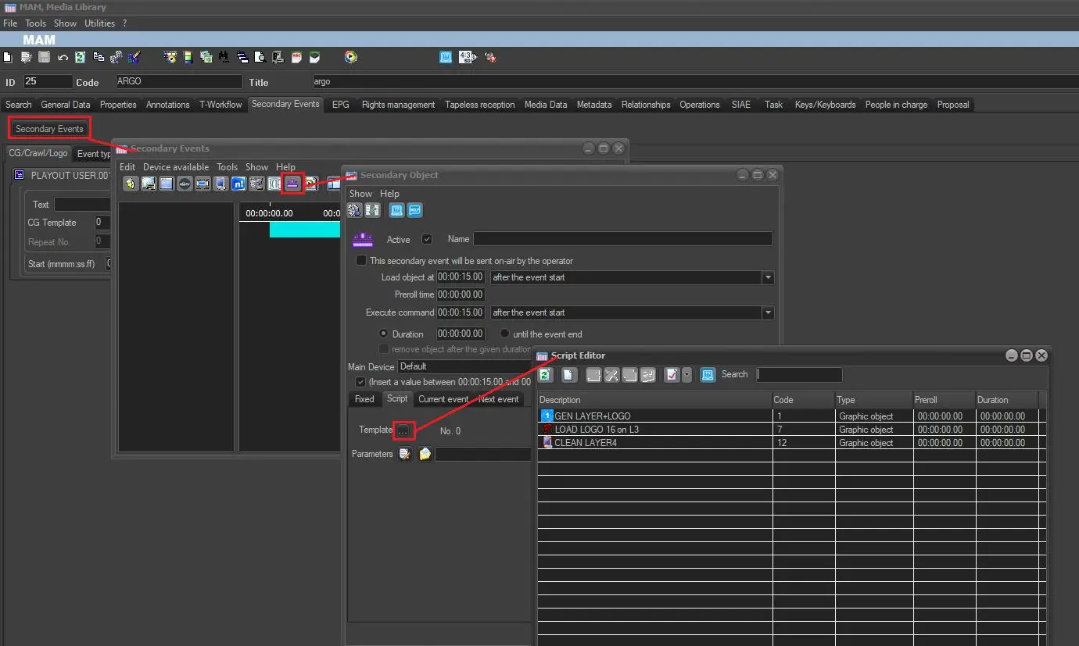Enable 'sent on-air by the operator' checkbox
The width and height of the screenshot is (1079, 646).
[361, 261]
